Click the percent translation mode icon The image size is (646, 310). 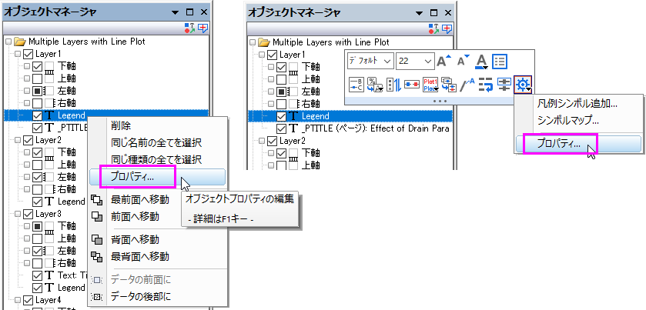pyautogui.click(x=375, y=85)
